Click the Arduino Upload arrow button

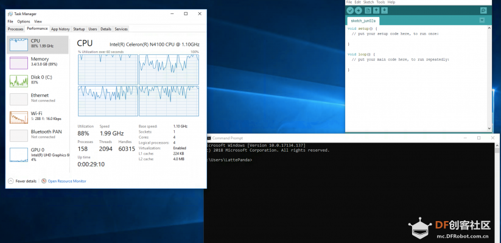pyautogui.click(x=358, y=10)
